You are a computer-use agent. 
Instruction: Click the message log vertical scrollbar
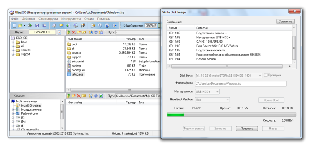pos(294,44)
